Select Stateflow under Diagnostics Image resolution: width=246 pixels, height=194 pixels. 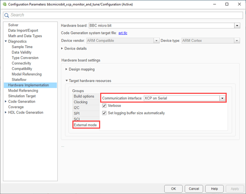click(x=19, y=79)
